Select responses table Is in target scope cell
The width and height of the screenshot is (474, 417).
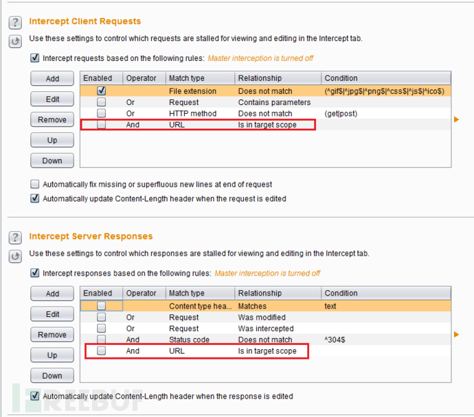(x=278, y=351)
